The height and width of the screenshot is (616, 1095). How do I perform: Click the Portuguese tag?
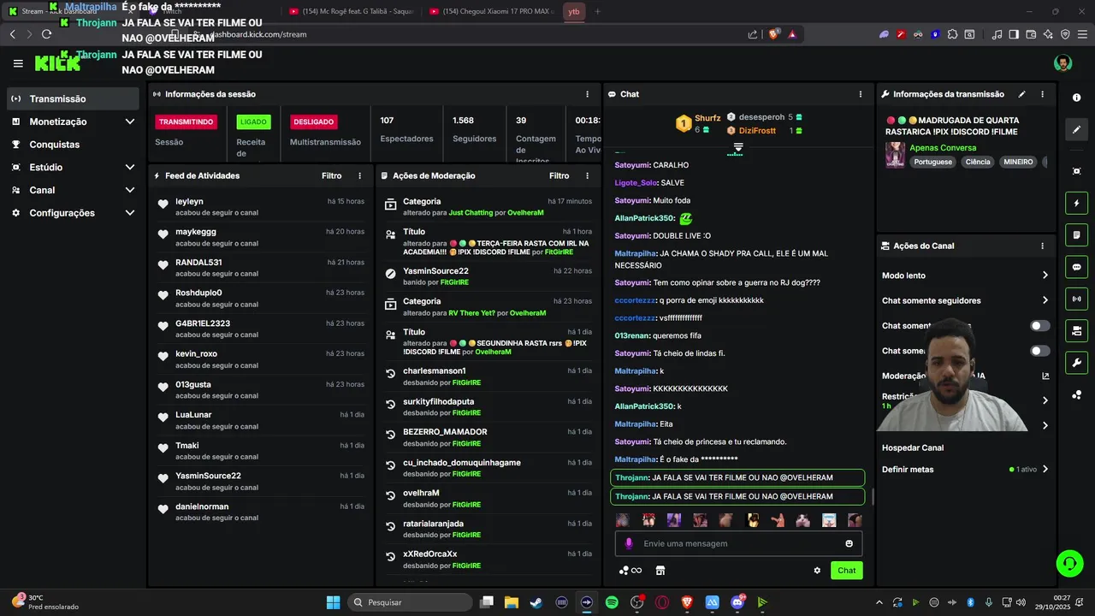932,162
